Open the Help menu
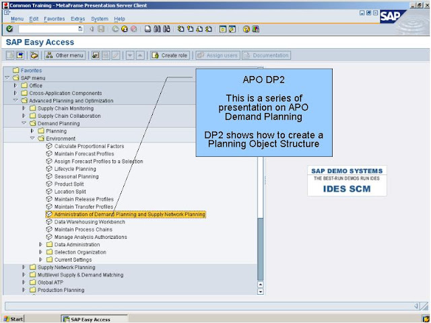Screen dimensions: 431x323 pyautogui.click(x=120, y=19)
